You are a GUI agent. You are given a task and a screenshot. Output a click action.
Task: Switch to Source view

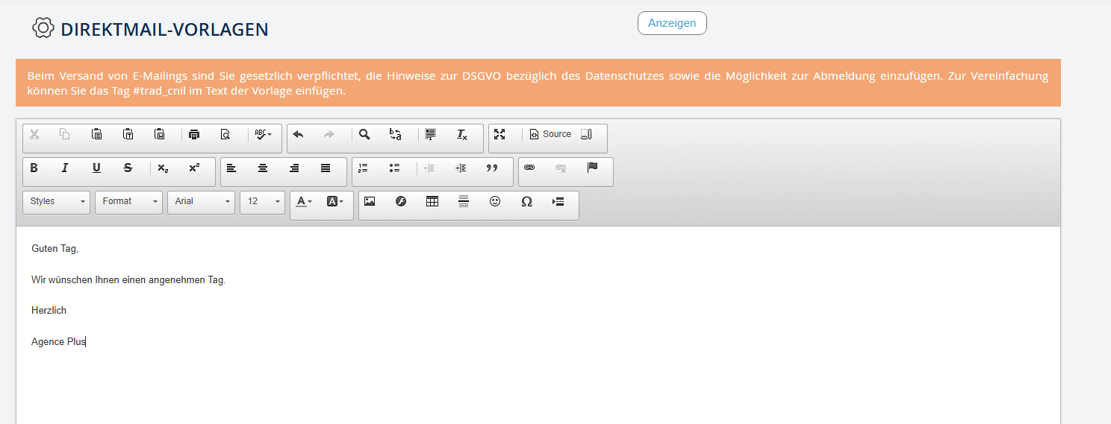[550, 135]
